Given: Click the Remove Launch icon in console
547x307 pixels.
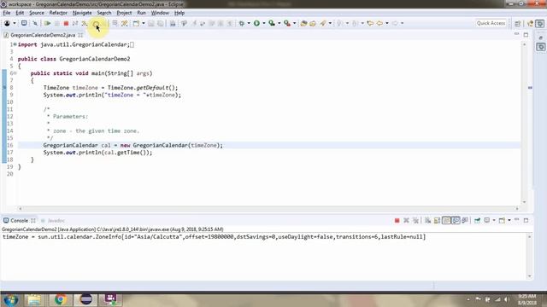Looking at the screenshot, I should coord(406,220).
